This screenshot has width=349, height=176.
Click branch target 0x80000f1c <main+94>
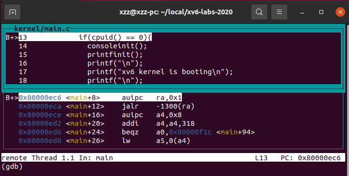pos(212,132)
